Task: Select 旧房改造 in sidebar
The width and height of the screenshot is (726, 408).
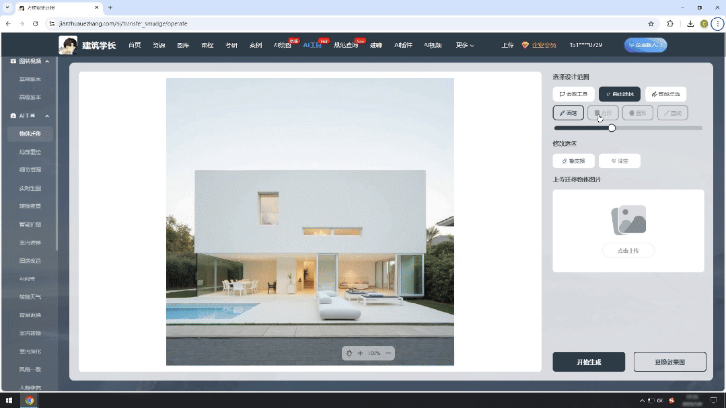Action: click(x=30, y=261)
